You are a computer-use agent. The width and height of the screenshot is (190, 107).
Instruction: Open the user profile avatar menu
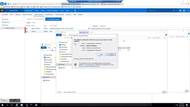[184, 11]
